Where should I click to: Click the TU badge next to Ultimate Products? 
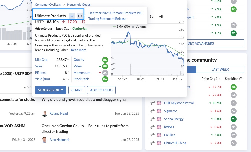click(80, 16)
